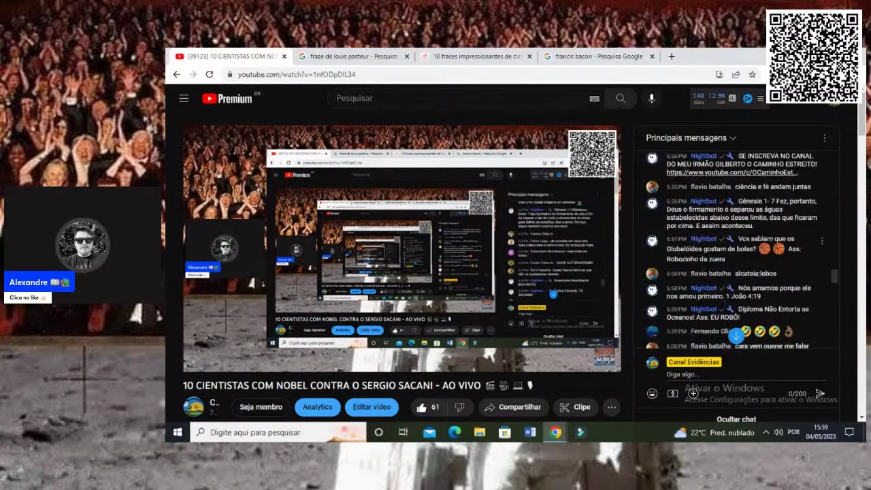Switch to 10 CIENTISTAS COM NOBEL tab
This screenshot has height=490, width=871.
(230, 56)
